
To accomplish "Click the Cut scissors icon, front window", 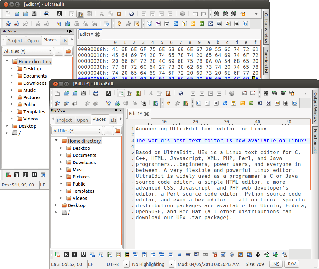I will coord(151,93).
